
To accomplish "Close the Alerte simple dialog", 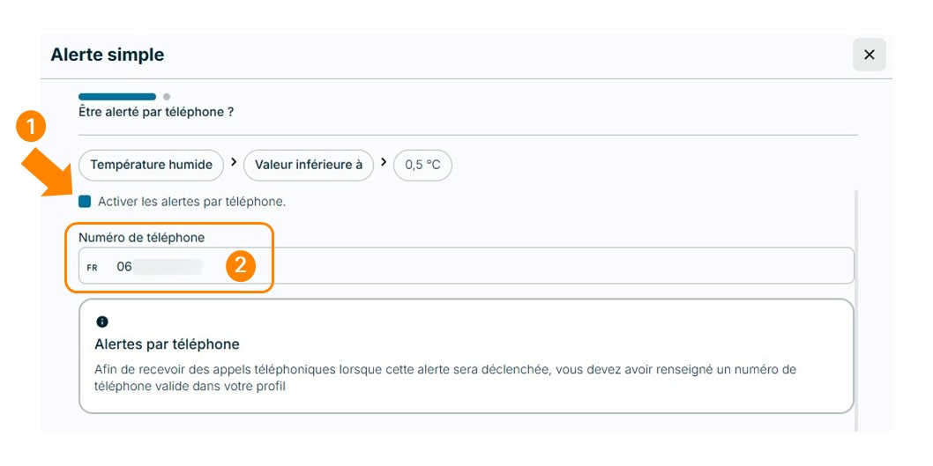I will point(870,55).
